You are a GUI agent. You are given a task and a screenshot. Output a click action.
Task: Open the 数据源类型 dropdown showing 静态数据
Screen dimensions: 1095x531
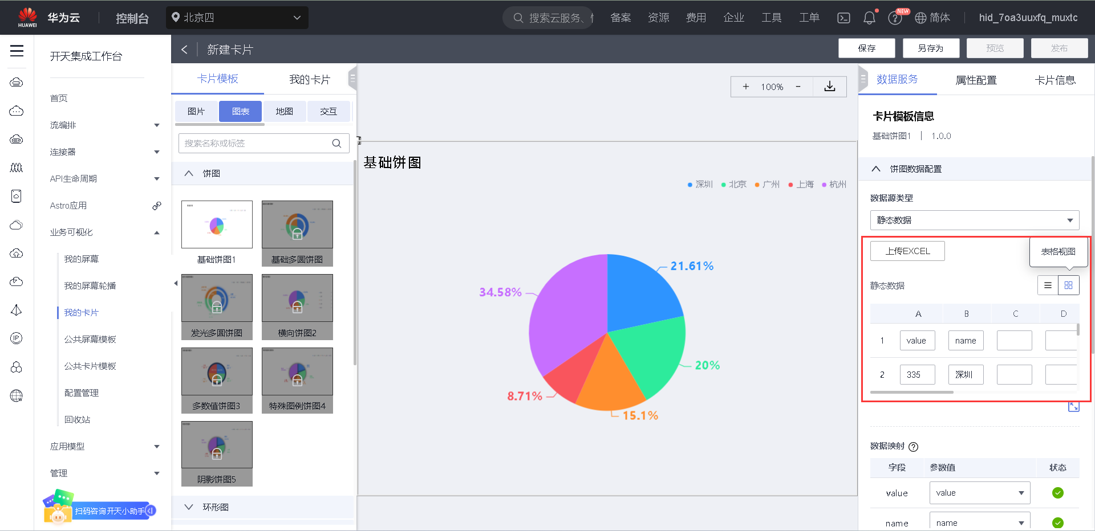click(x=975, y=220)
